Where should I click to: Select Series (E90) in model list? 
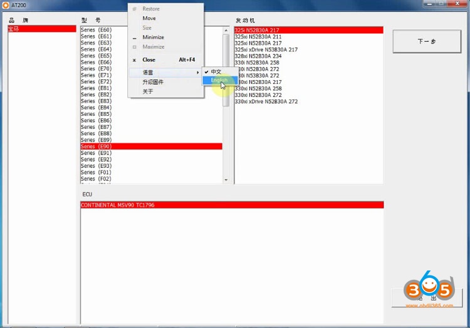[x=150, y=146]
